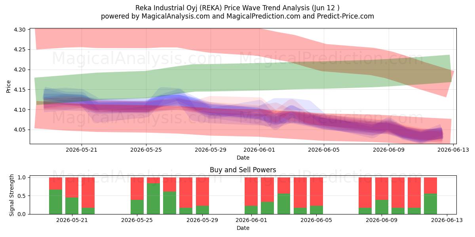Click 2026-05-29 under the Buy and Sell Powers chart
The image size is (475, 237).
point(202,220)
